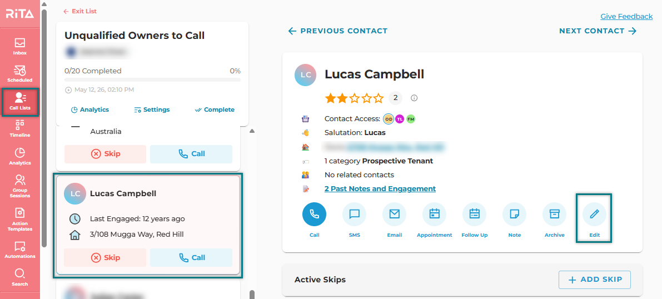Open Group Sessions in the sidebar
The image size is (662, 299).
point(20,186)
